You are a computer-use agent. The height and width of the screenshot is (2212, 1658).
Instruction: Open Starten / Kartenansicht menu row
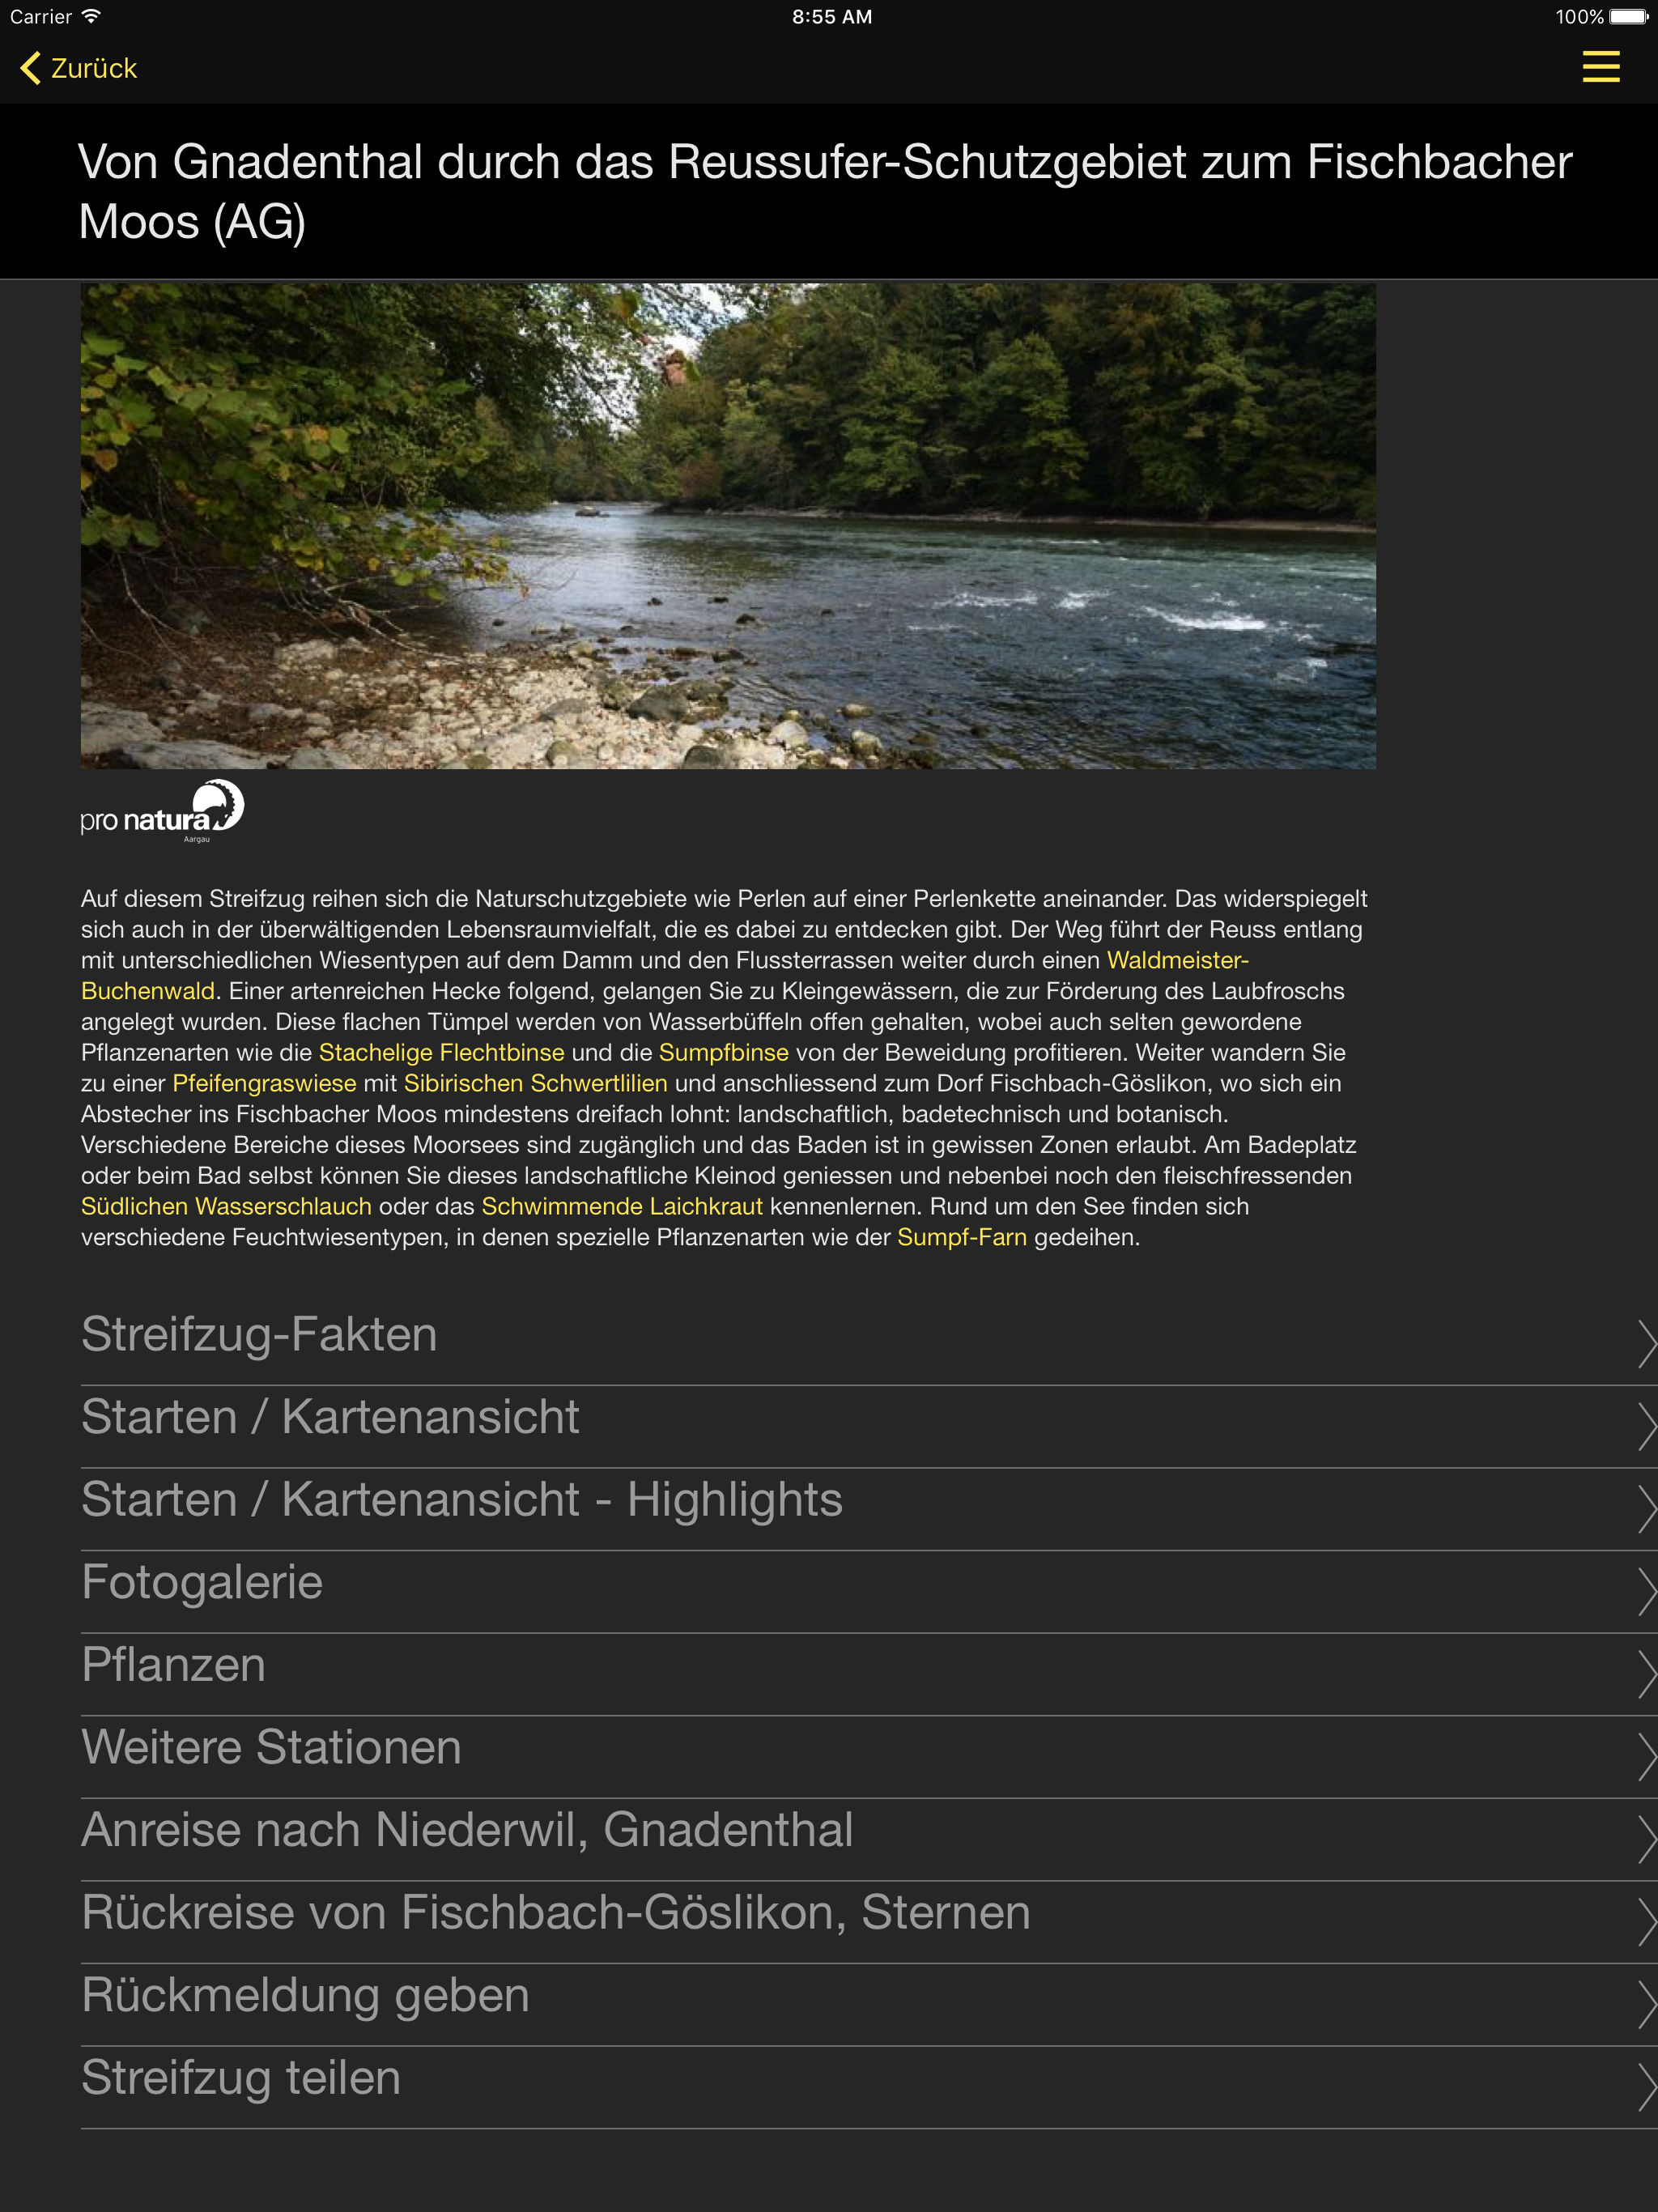click(869, 1425)
